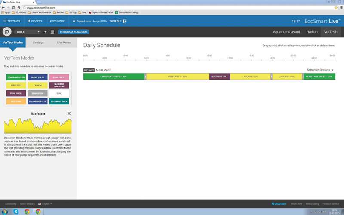Image resolution: width=344 pixels, height=215 pixels.
Task: Expand Schedule Options dropdown
Action: 320,70
